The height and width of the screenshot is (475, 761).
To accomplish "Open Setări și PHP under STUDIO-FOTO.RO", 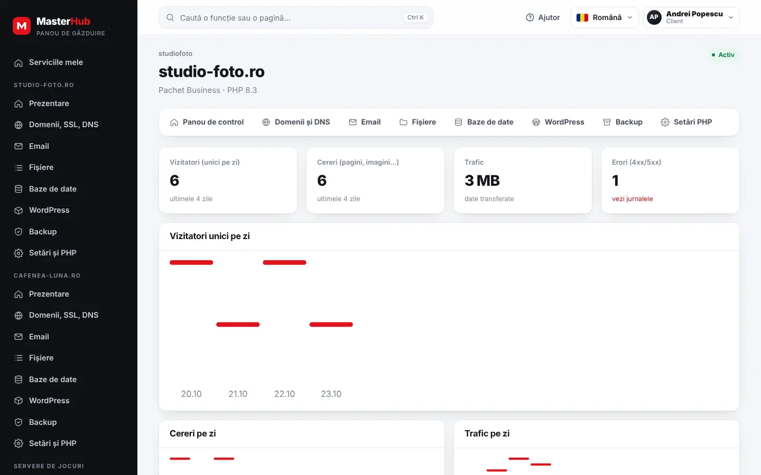I will coord(69,253).
